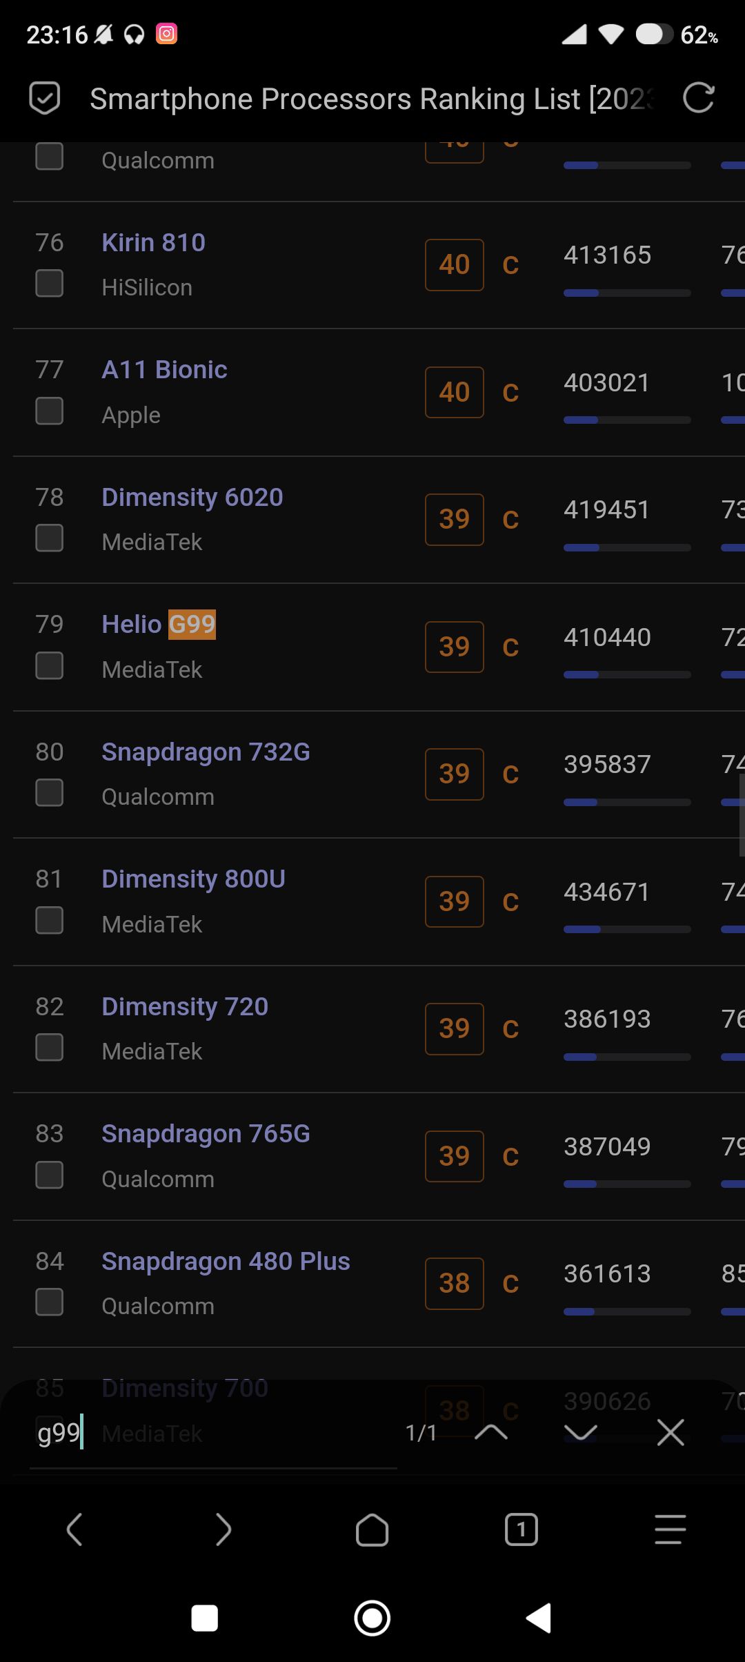Tick the checkbox for Snapdragon 480 Plus
The image size is (745, 1662).
(x=49, y=1302)
